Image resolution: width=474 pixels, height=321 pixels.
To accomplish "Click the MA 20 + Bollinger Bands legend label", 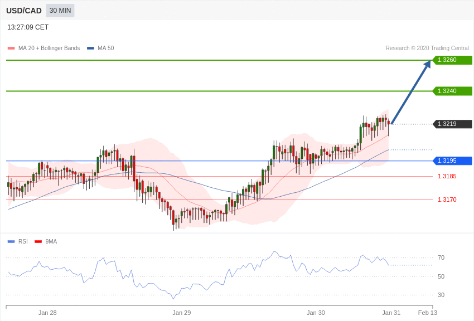I will coord(49,48).
